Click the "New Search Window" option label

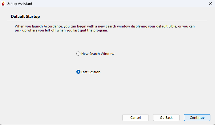tap(98, 54)
